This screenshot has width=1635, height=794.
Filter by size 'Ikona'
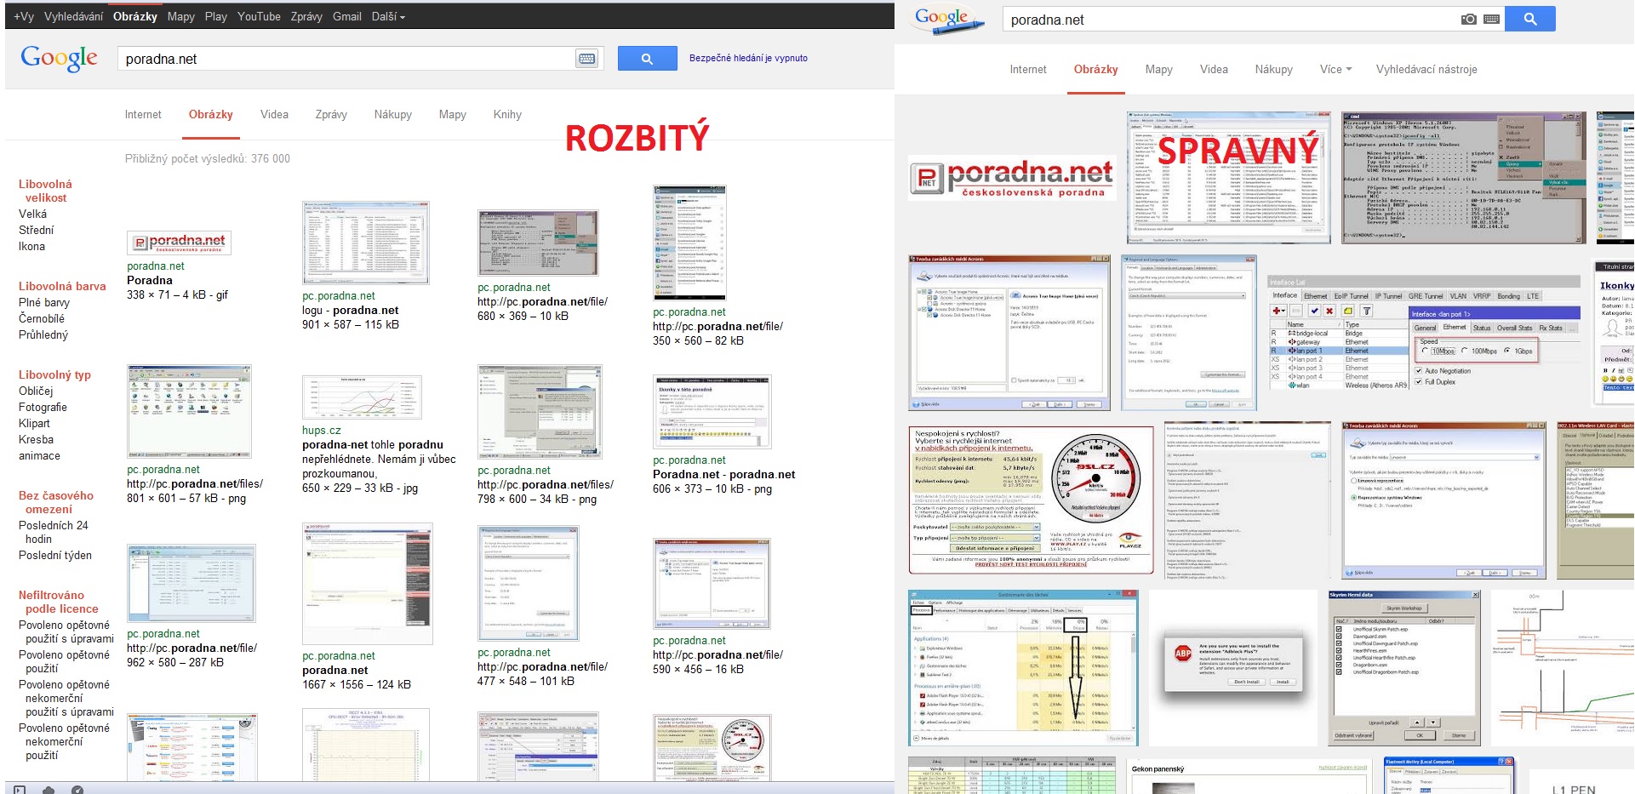point(31,246)
